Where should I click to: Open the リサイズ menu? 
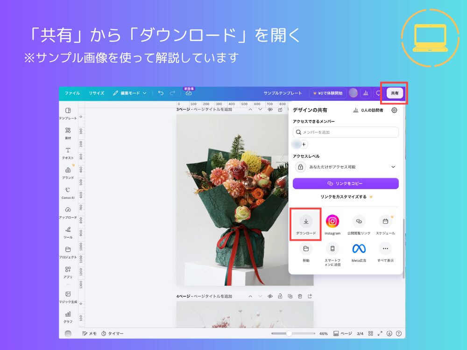97,93
